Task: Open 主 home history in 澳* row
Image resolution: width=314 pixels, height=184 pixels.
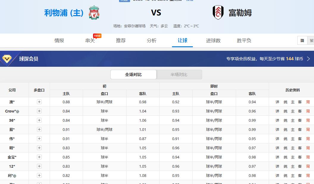Action: (x=293, y=102)
